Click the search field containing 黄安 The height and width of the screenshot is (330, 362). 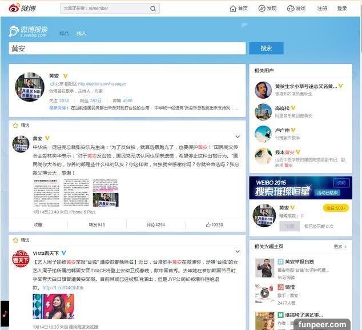pyautogui.click(x=127, y=49)
